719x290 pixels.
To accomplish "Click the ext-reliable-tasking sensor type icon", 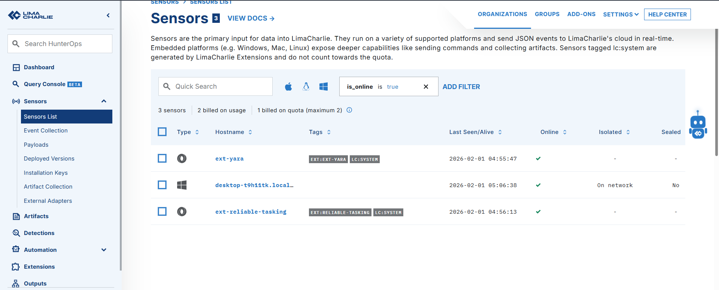I will [182, 212].
